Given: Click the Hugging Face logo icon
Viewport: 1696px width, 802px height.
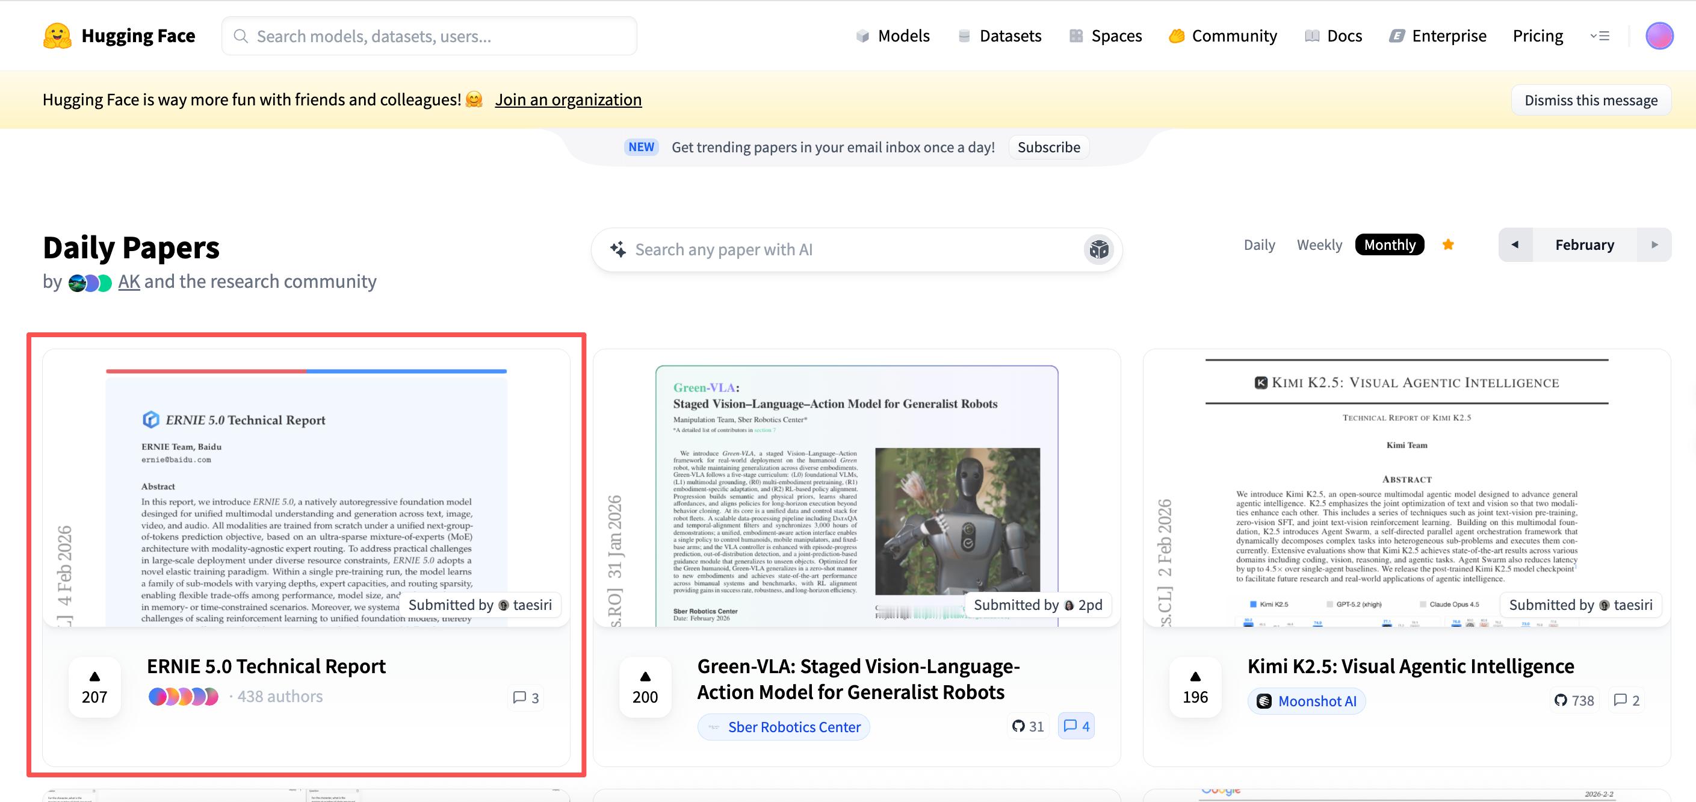Looking at the screenshot, I should tap(57, 36).
